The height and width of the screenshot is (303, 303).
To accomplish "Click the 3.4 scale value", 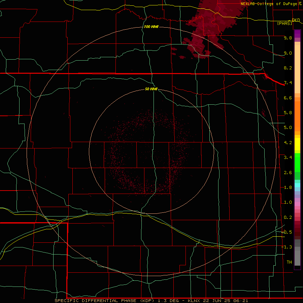I will pyautogui.click(x=288, y=158).
